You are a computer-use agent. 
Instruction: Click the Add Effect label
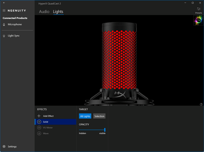click(x=48, y=116)
